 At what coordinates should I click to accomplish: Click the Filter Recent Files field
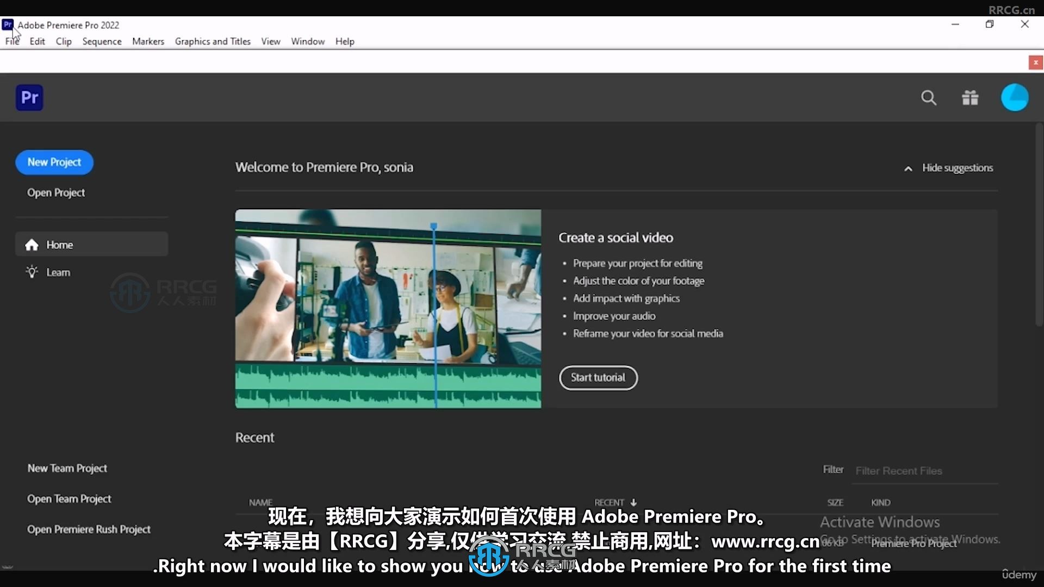coord(926,471)
